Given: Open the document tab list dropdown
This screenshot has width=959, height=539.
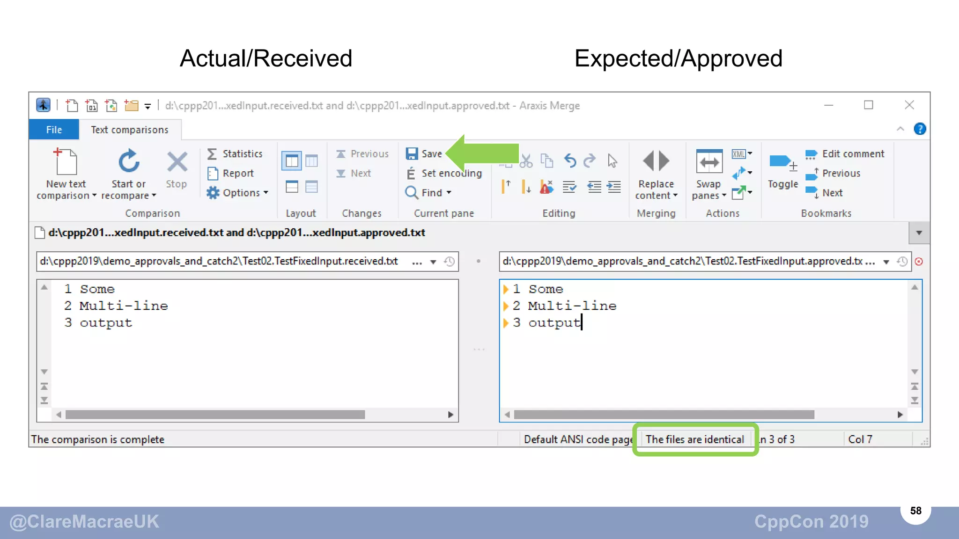Looking at the screenshot, I should tap(919, 233).
